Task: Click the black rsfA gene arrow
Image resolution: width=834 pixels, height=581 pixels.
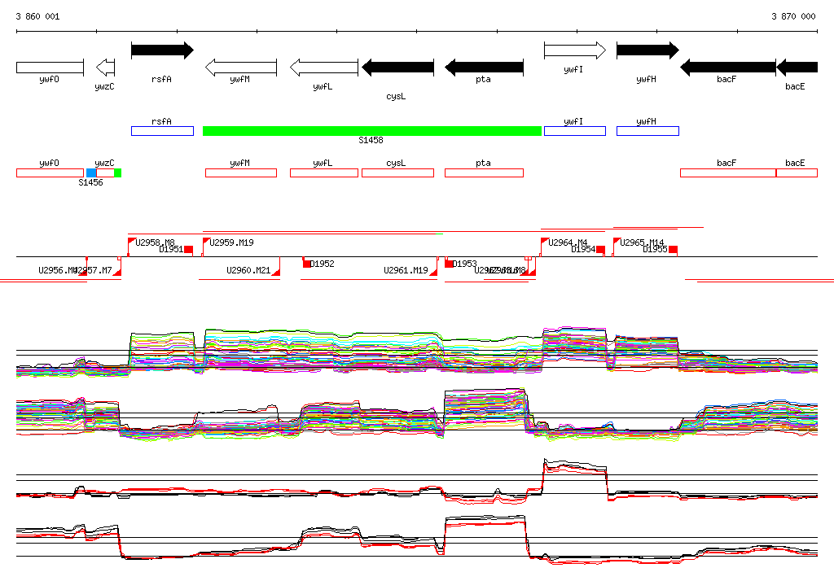Action: click(162, 50)
